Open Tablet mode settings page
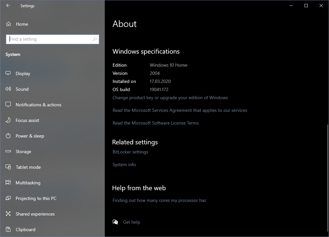329x237 pixels. tap(28, 167)
